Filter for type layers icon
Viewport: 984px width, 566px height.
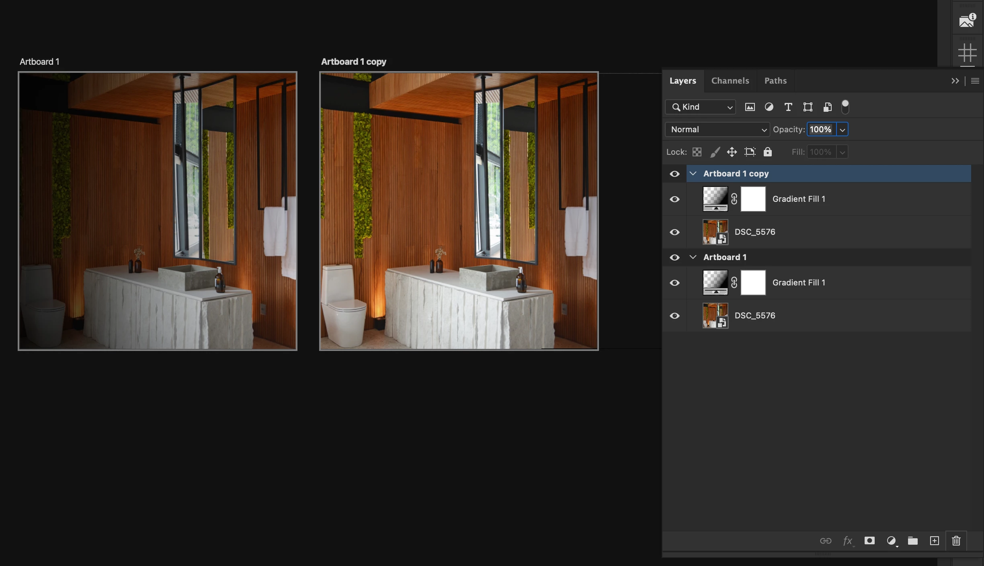788,107
